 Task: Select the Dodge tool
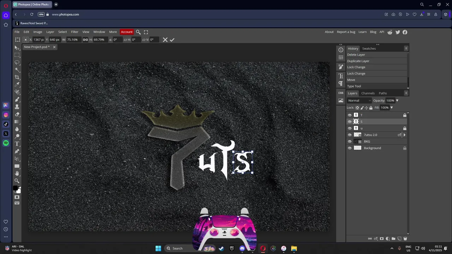17,137
